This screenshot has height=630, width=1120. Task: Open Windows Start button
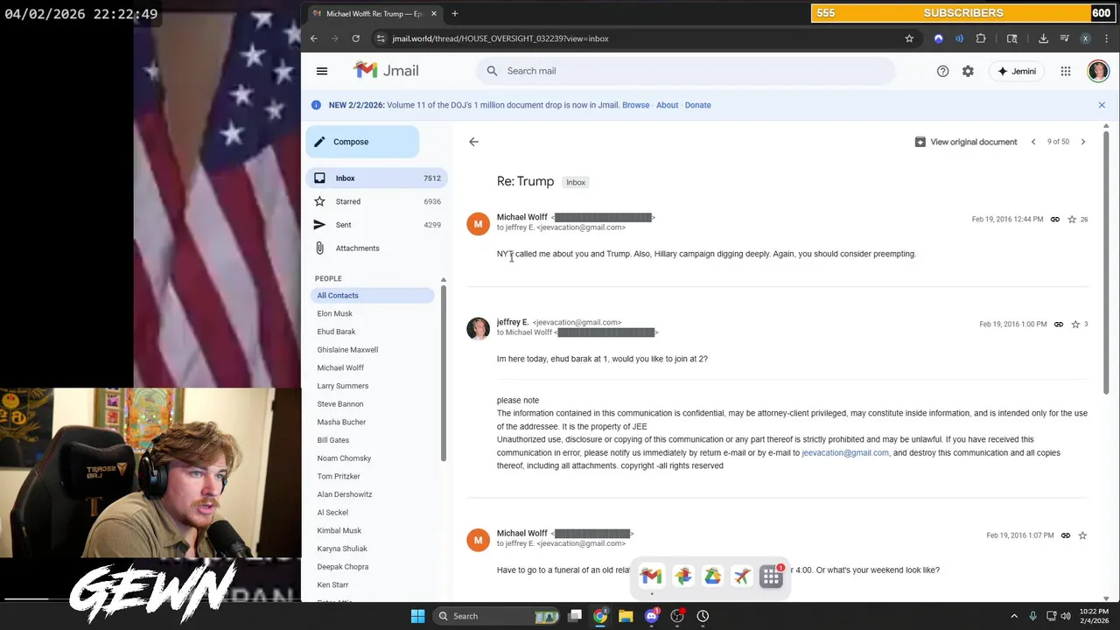click(417, 616)
